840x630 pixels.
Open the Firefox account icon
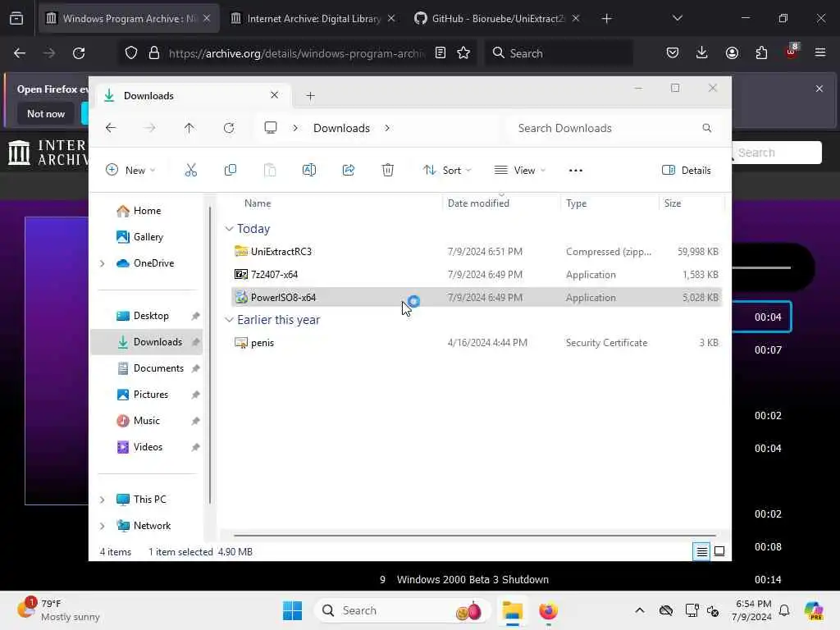tap(732, 52)
